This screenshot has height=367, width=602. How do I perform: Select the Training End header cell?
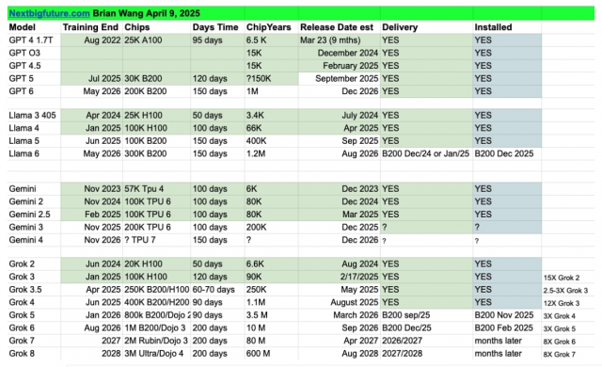pyautogui.click(x=90, y=27)
